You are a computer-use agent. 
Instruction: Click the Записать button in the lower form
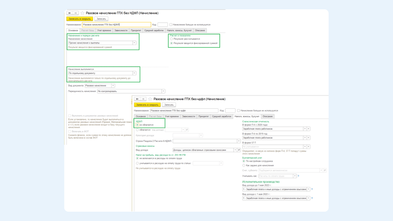tap(169, 104)
